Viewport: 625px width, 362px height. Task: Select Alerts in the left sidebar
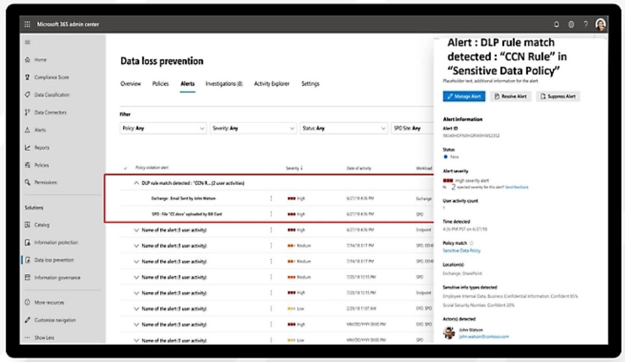coord(40,130)
